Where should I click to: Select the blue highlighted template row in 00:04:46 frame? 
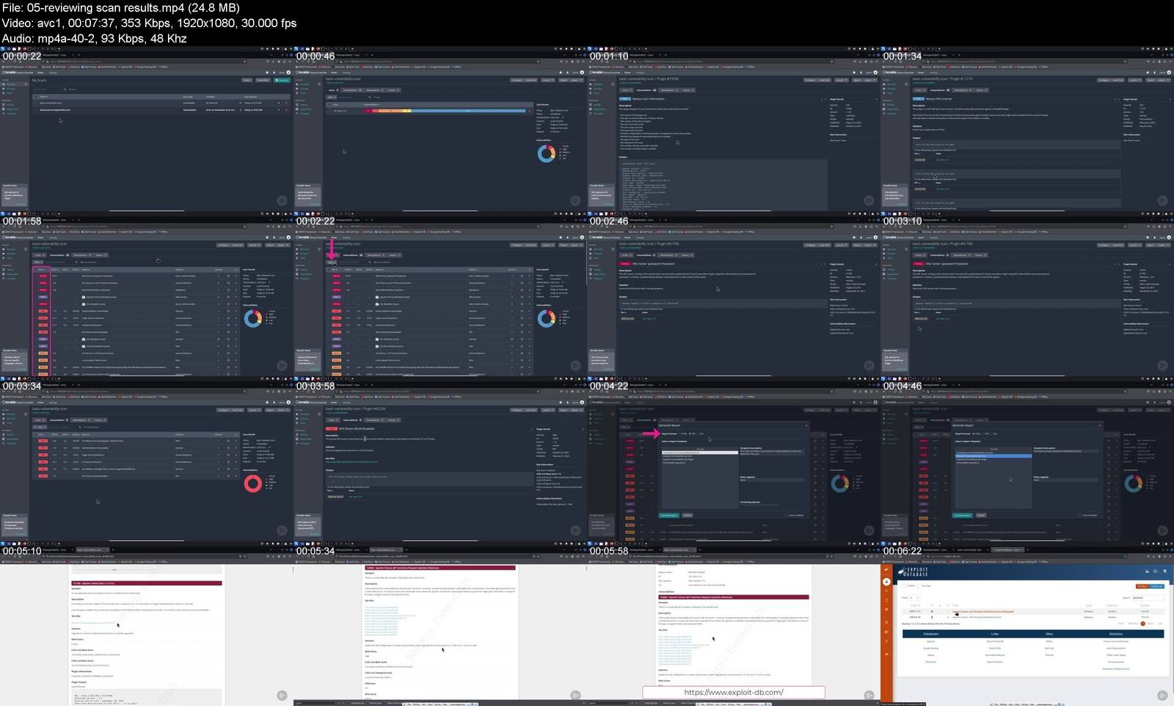993,456
